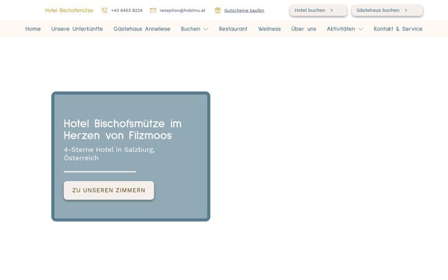This screenshot has width=448, height=280.
Task: Click the arrow in Gästehaus buchen button
Action: pos(406,11)
